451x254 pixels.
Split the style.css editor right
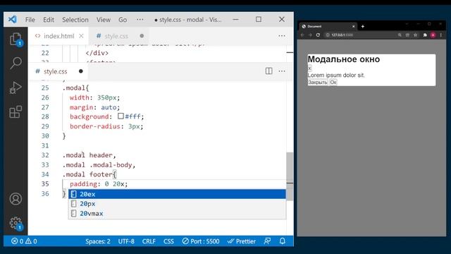tap(268, 71)
